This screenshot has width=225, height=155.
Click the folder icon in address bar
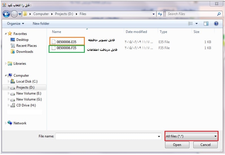pyautogui.click(x=25, y=14)
